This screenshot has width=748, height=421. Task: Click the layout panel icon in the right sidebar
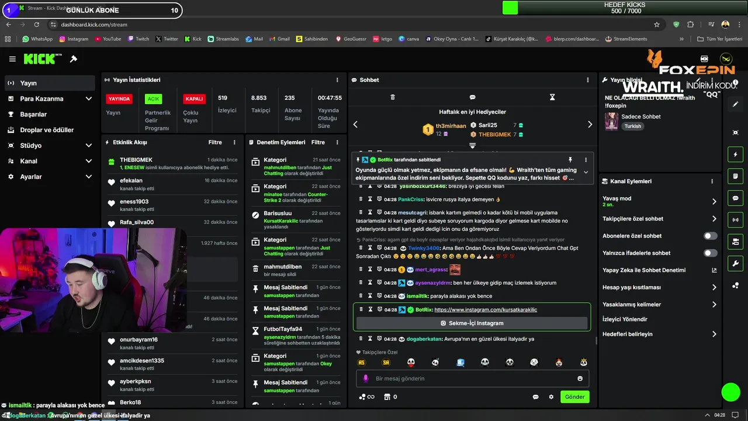(736, 241)
